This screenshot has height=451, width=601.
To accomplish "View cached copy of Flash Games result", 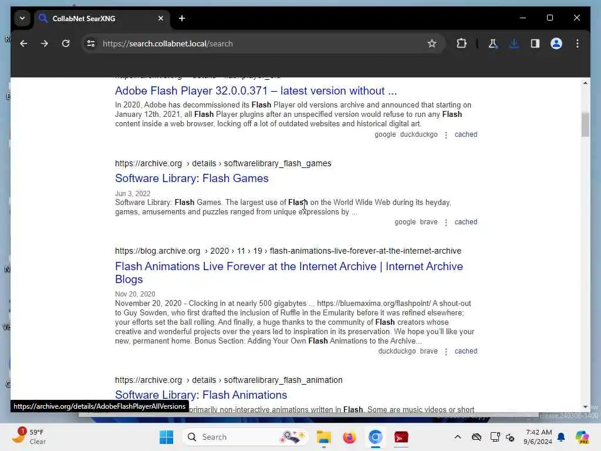I will [x=465, y=222].
